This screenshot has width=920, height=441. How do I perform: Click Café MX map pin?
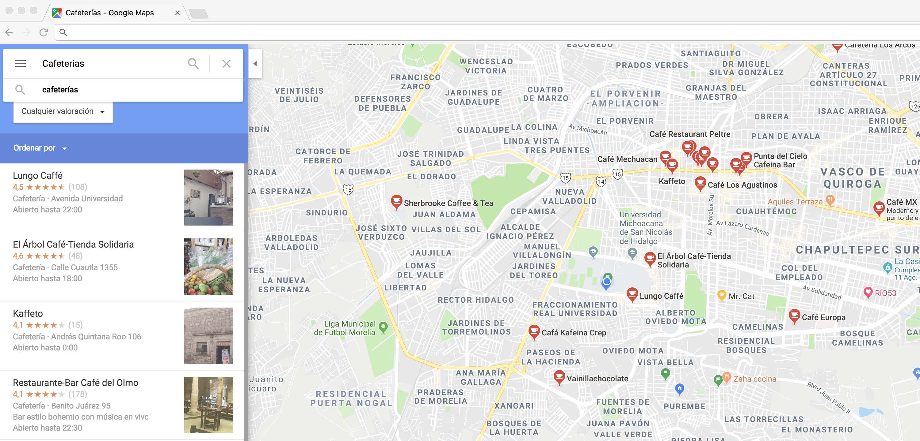[x=879, y=208]
